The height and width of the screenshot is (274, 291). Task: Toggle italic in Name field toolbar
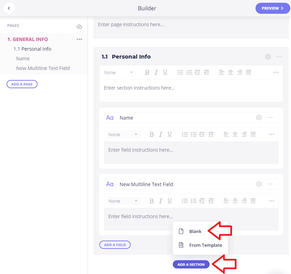tap(161, 134)
